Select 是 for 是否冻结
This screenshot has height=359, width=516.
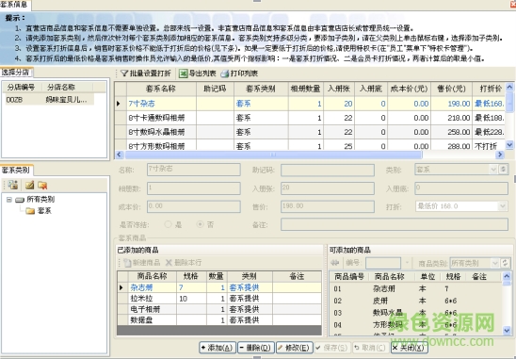[x=169, y=224]
